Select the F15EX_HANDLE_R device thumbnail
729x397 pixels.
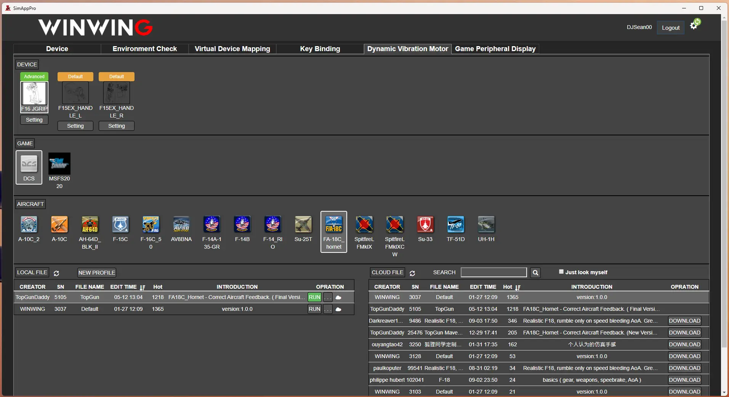tap(117, 93)
